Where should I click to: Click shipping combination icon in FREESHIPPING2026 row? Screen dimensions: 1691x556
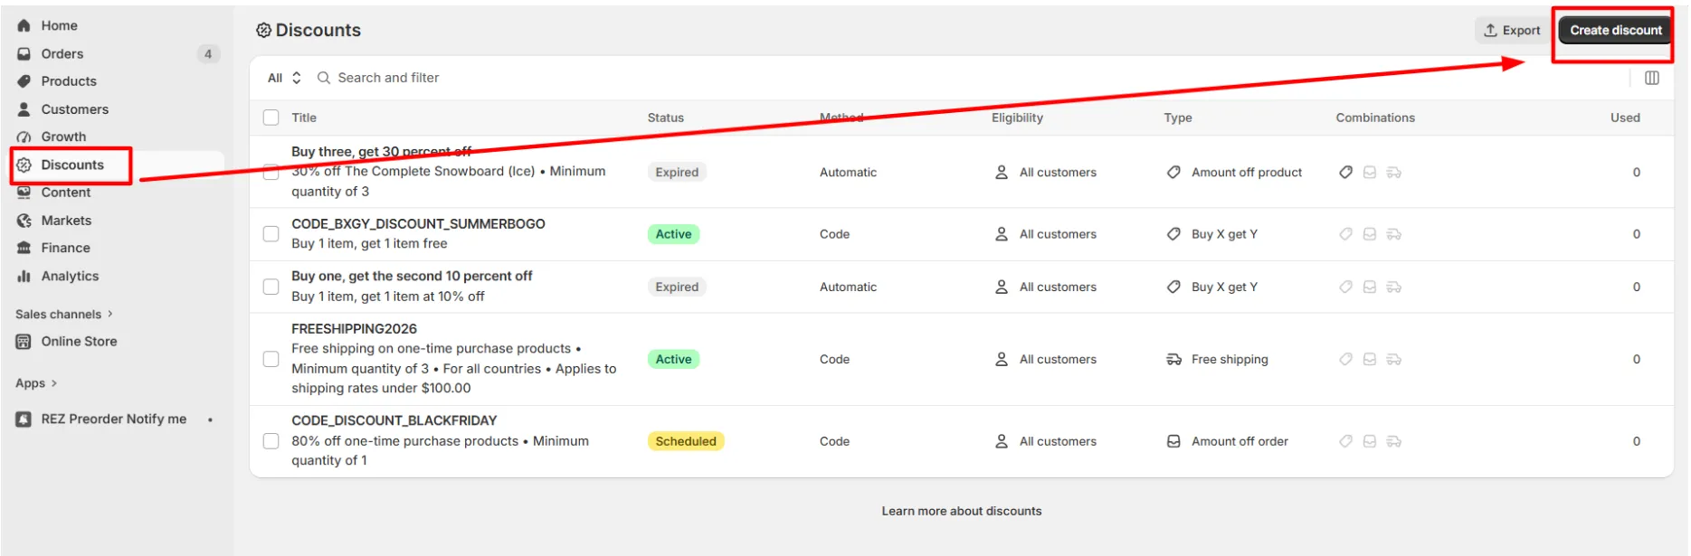pyautogui.click(x=1394, y=360)
